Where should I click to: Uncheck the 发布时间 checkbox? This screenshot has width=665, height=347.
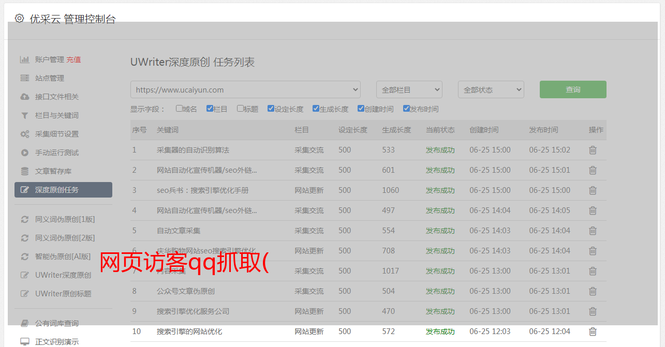[406, 109]
